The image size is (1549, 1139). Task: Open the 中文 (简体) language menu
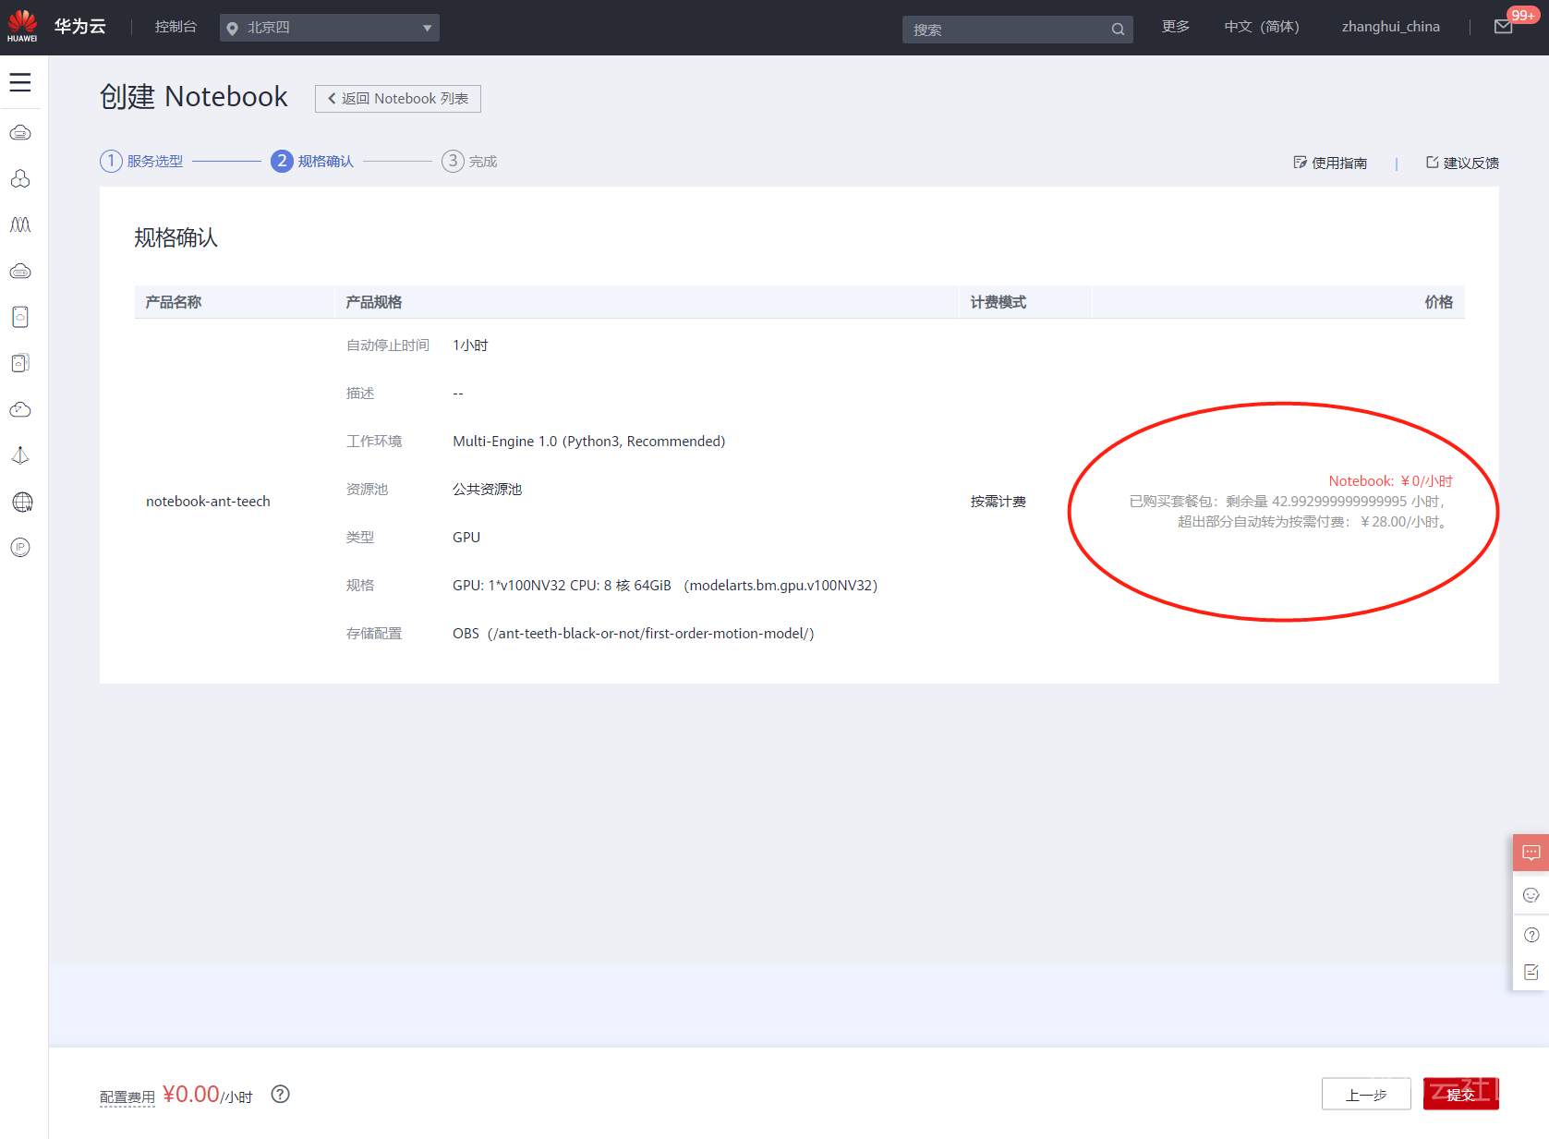click(x=1262, y=27)
